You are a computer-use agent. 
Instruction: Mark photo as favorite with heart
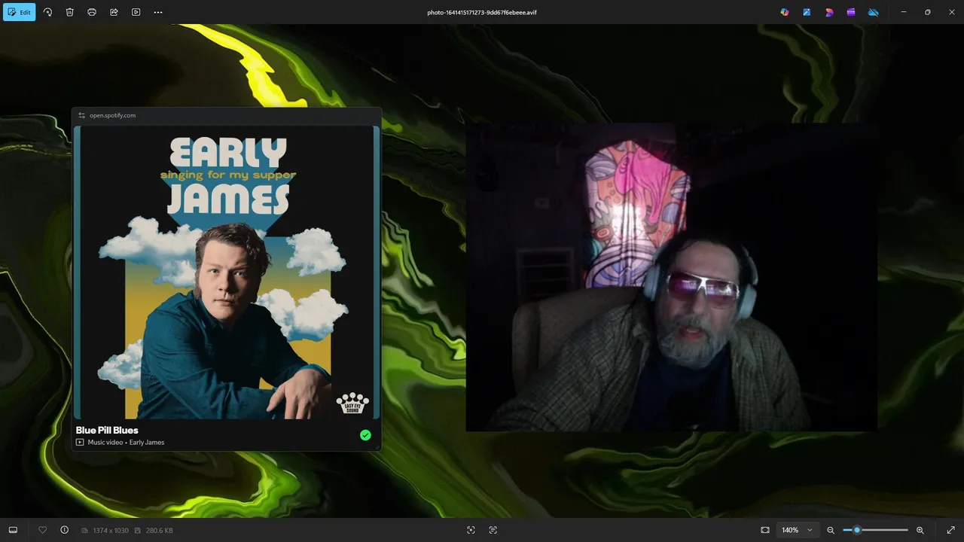(x=42, y=530)
